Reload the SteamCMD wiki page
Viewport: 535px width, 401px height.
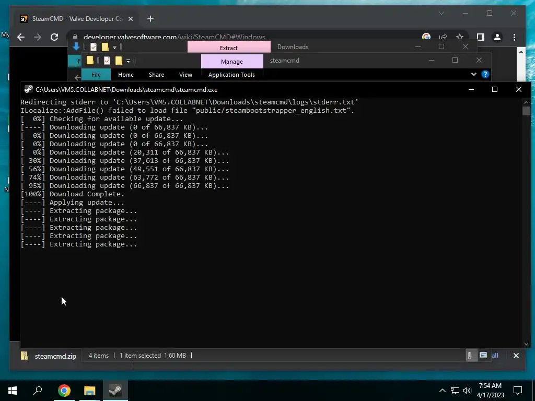54,37
